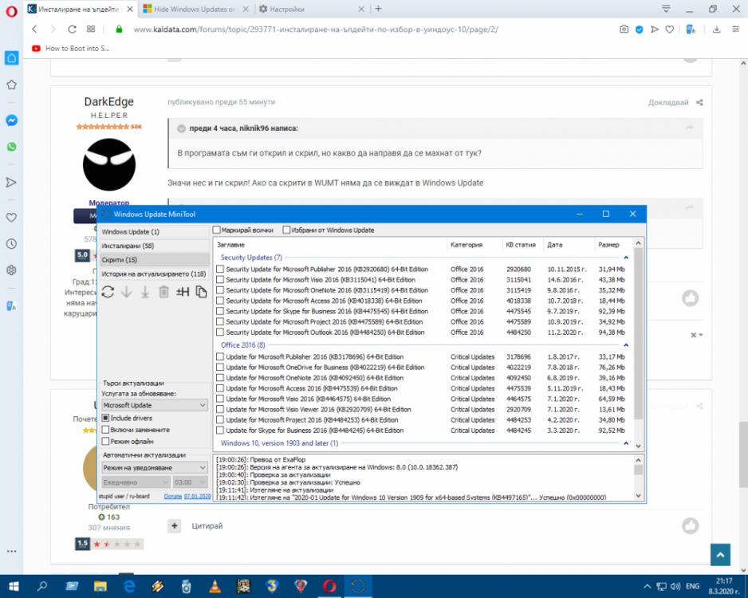
Task: Collapse the Security Updates (7) group
Action: click(x=626, y=258)
